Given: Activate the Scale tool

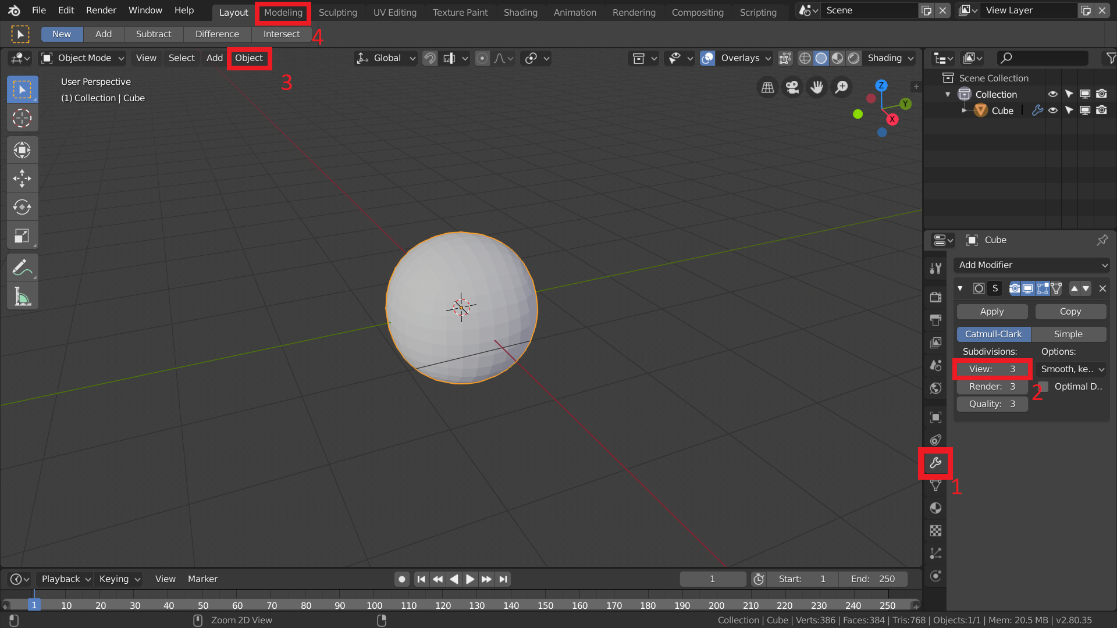Looking at the screenshot, I should pos(22,235).
